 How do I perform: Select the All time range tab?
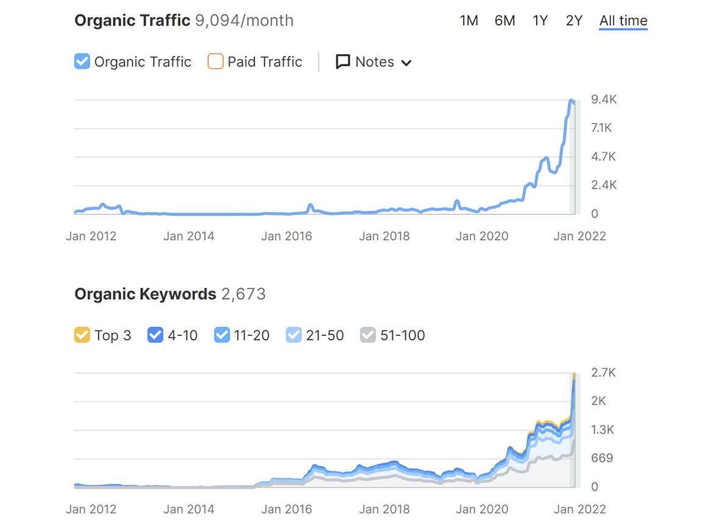click(623, 21)
